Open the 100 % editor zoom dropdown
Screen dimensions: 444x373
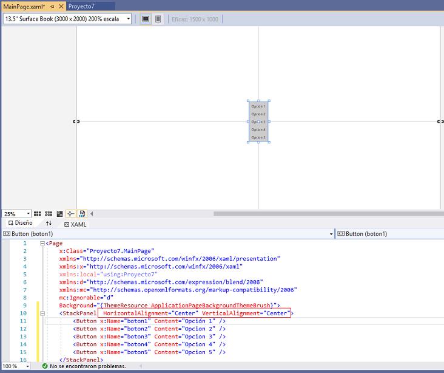(16, 366)
